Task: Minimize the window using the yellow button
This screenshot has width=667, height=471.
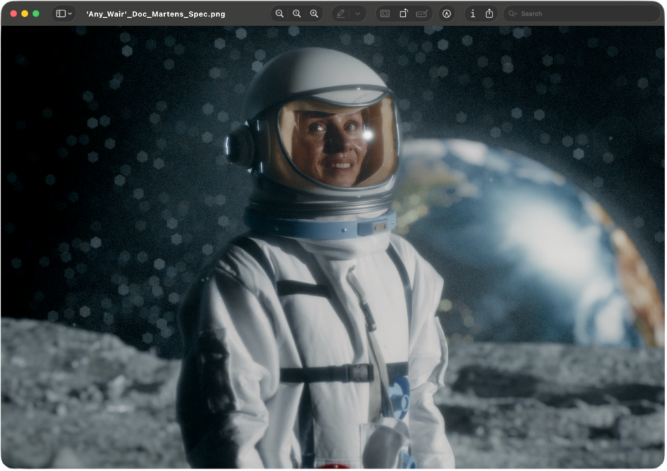Action: click(25, 14)
